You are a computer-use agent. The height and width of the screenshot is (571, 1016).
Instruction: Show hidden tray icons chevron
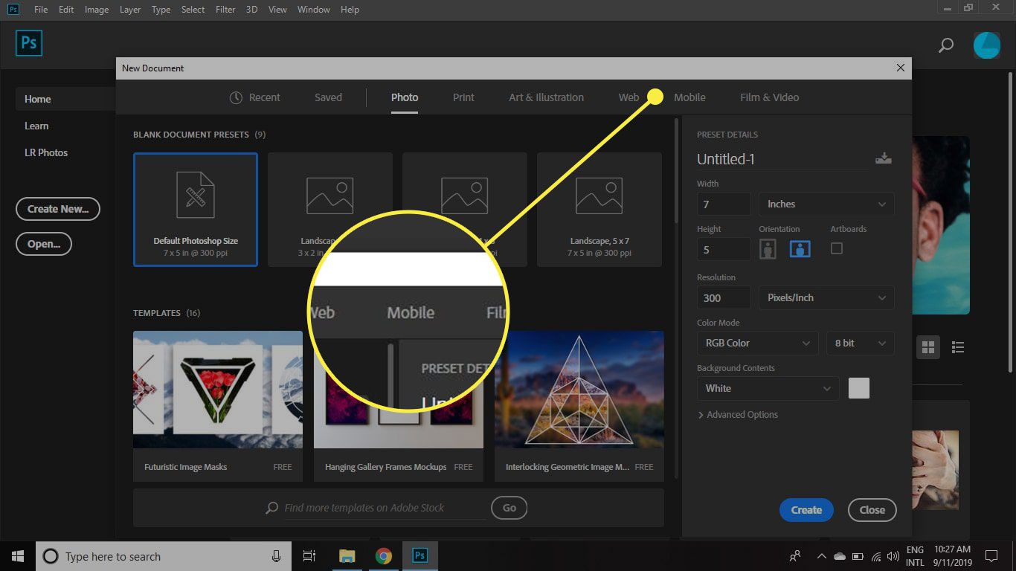pos(821,556)
